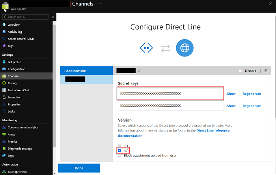Viewport: 276px width, 175px height.
Task: Click the Configuration briefcase icon
Action: coord(4,69)
